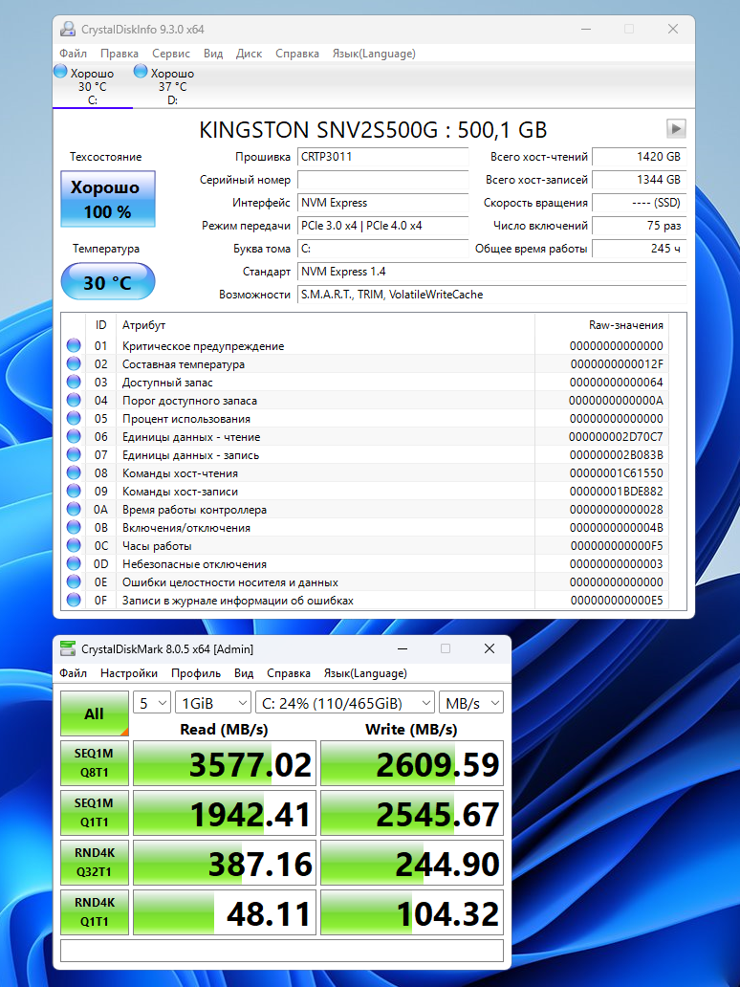
Task: Open the unit dropdown showing MB/s
Action: click(471, 703)
